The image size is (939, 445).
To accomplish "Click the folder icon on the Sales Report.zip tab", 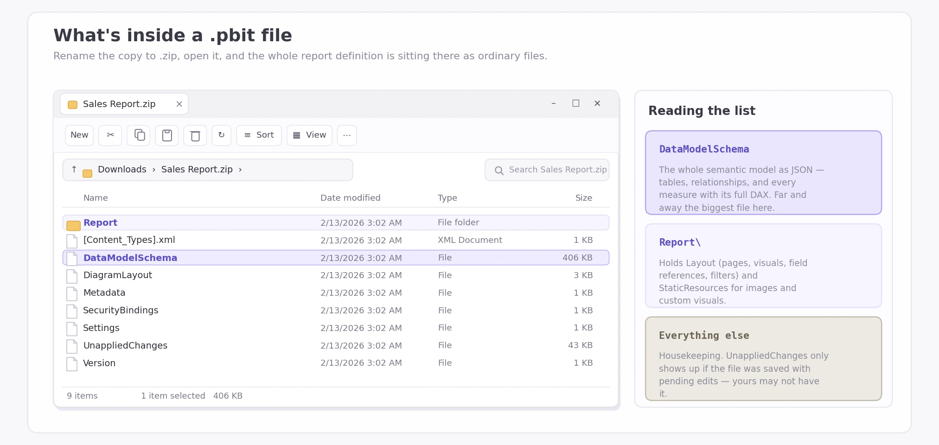I will (x=72, y=105).
